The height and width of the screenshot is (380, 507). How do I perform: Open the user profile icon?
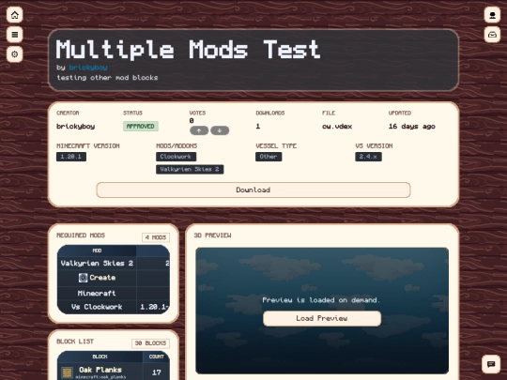click(492, 15)
